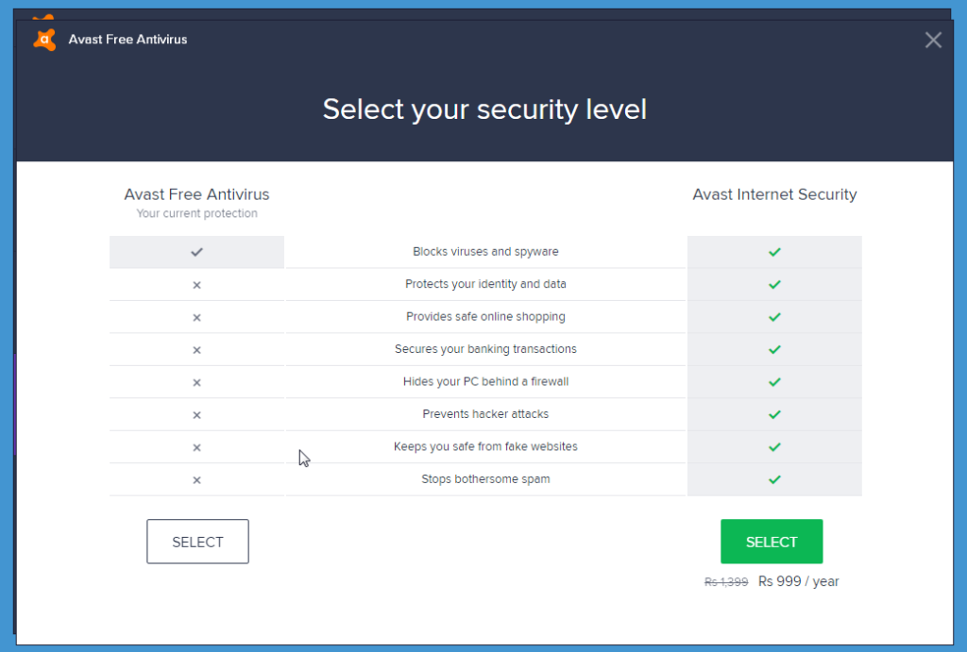The height and width of the screenshot is (652, 967).
Task: Click the Avast logo icon in title bar
Action: [44, 40]
